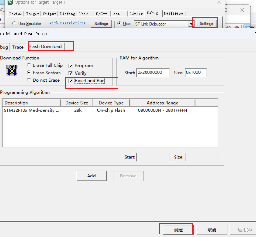Select Do not Erase radio button

tap(29, 80)
